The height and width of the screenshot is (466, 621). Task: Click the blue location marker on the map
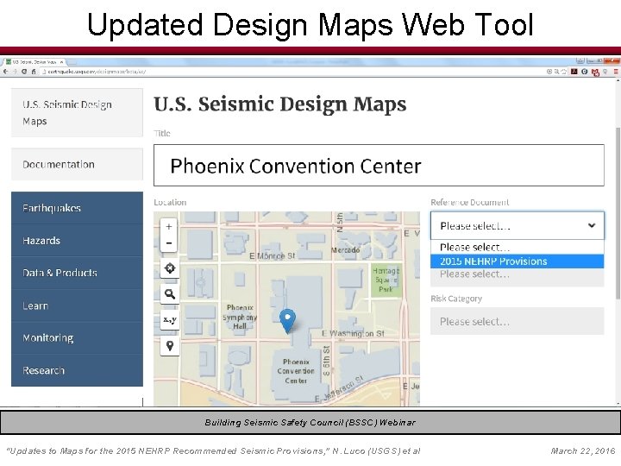coord(287,320)
